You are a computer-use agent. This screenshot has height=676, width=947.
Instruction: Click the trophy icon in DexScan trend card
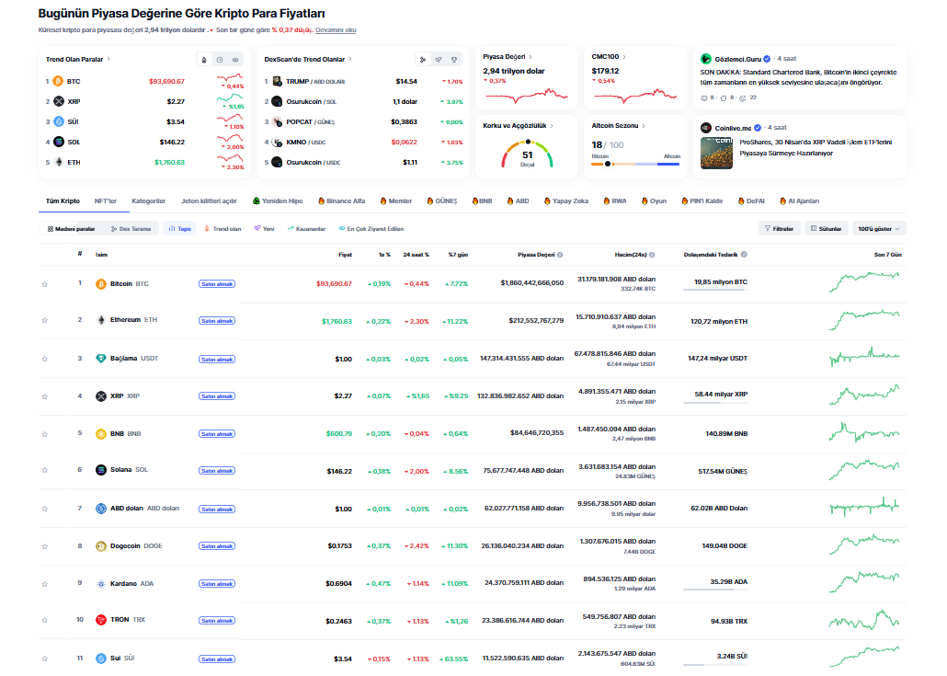[453, 59]
